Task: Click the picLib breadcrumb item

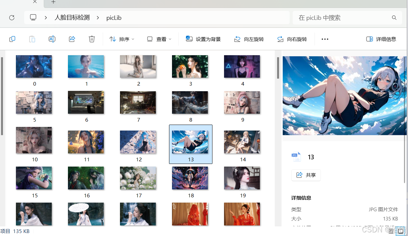Action: [114, 18]
